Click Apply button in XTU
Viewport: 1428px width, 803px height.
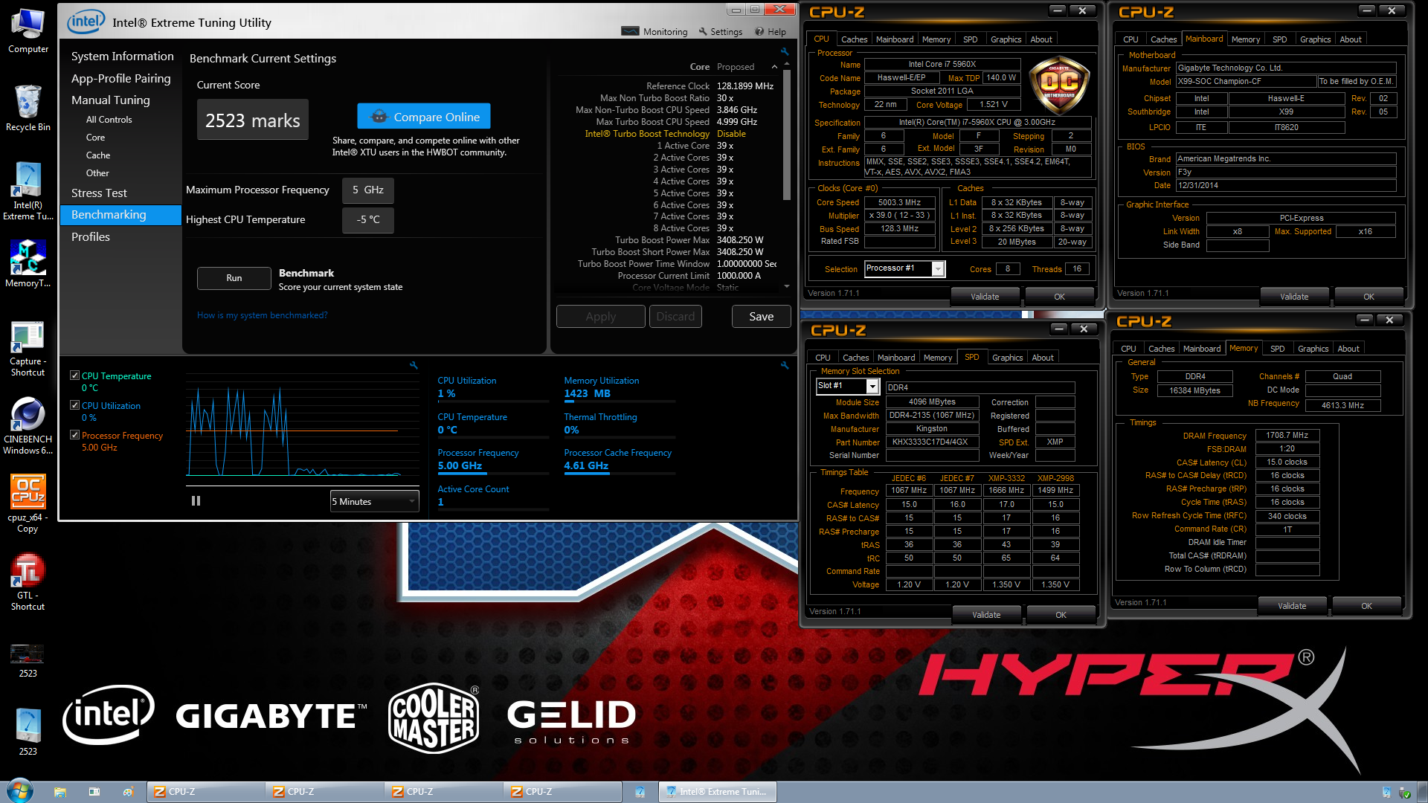(x=600, y=317)
